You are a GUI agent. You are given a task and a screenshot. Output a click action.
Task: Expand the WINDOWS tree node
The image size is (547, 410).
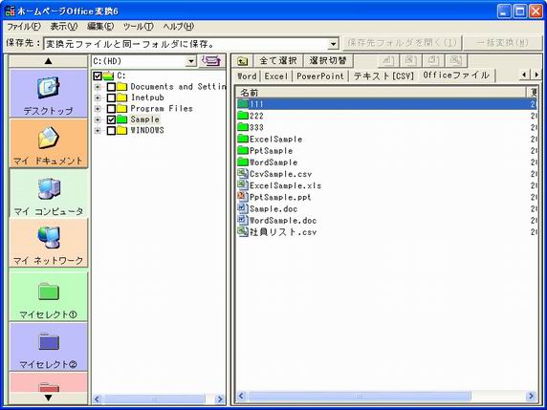point(98,130)
